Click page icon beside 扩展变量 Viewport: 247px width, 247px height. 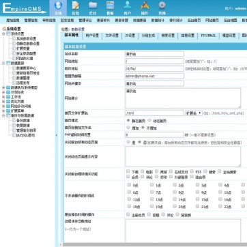point(14,48)
